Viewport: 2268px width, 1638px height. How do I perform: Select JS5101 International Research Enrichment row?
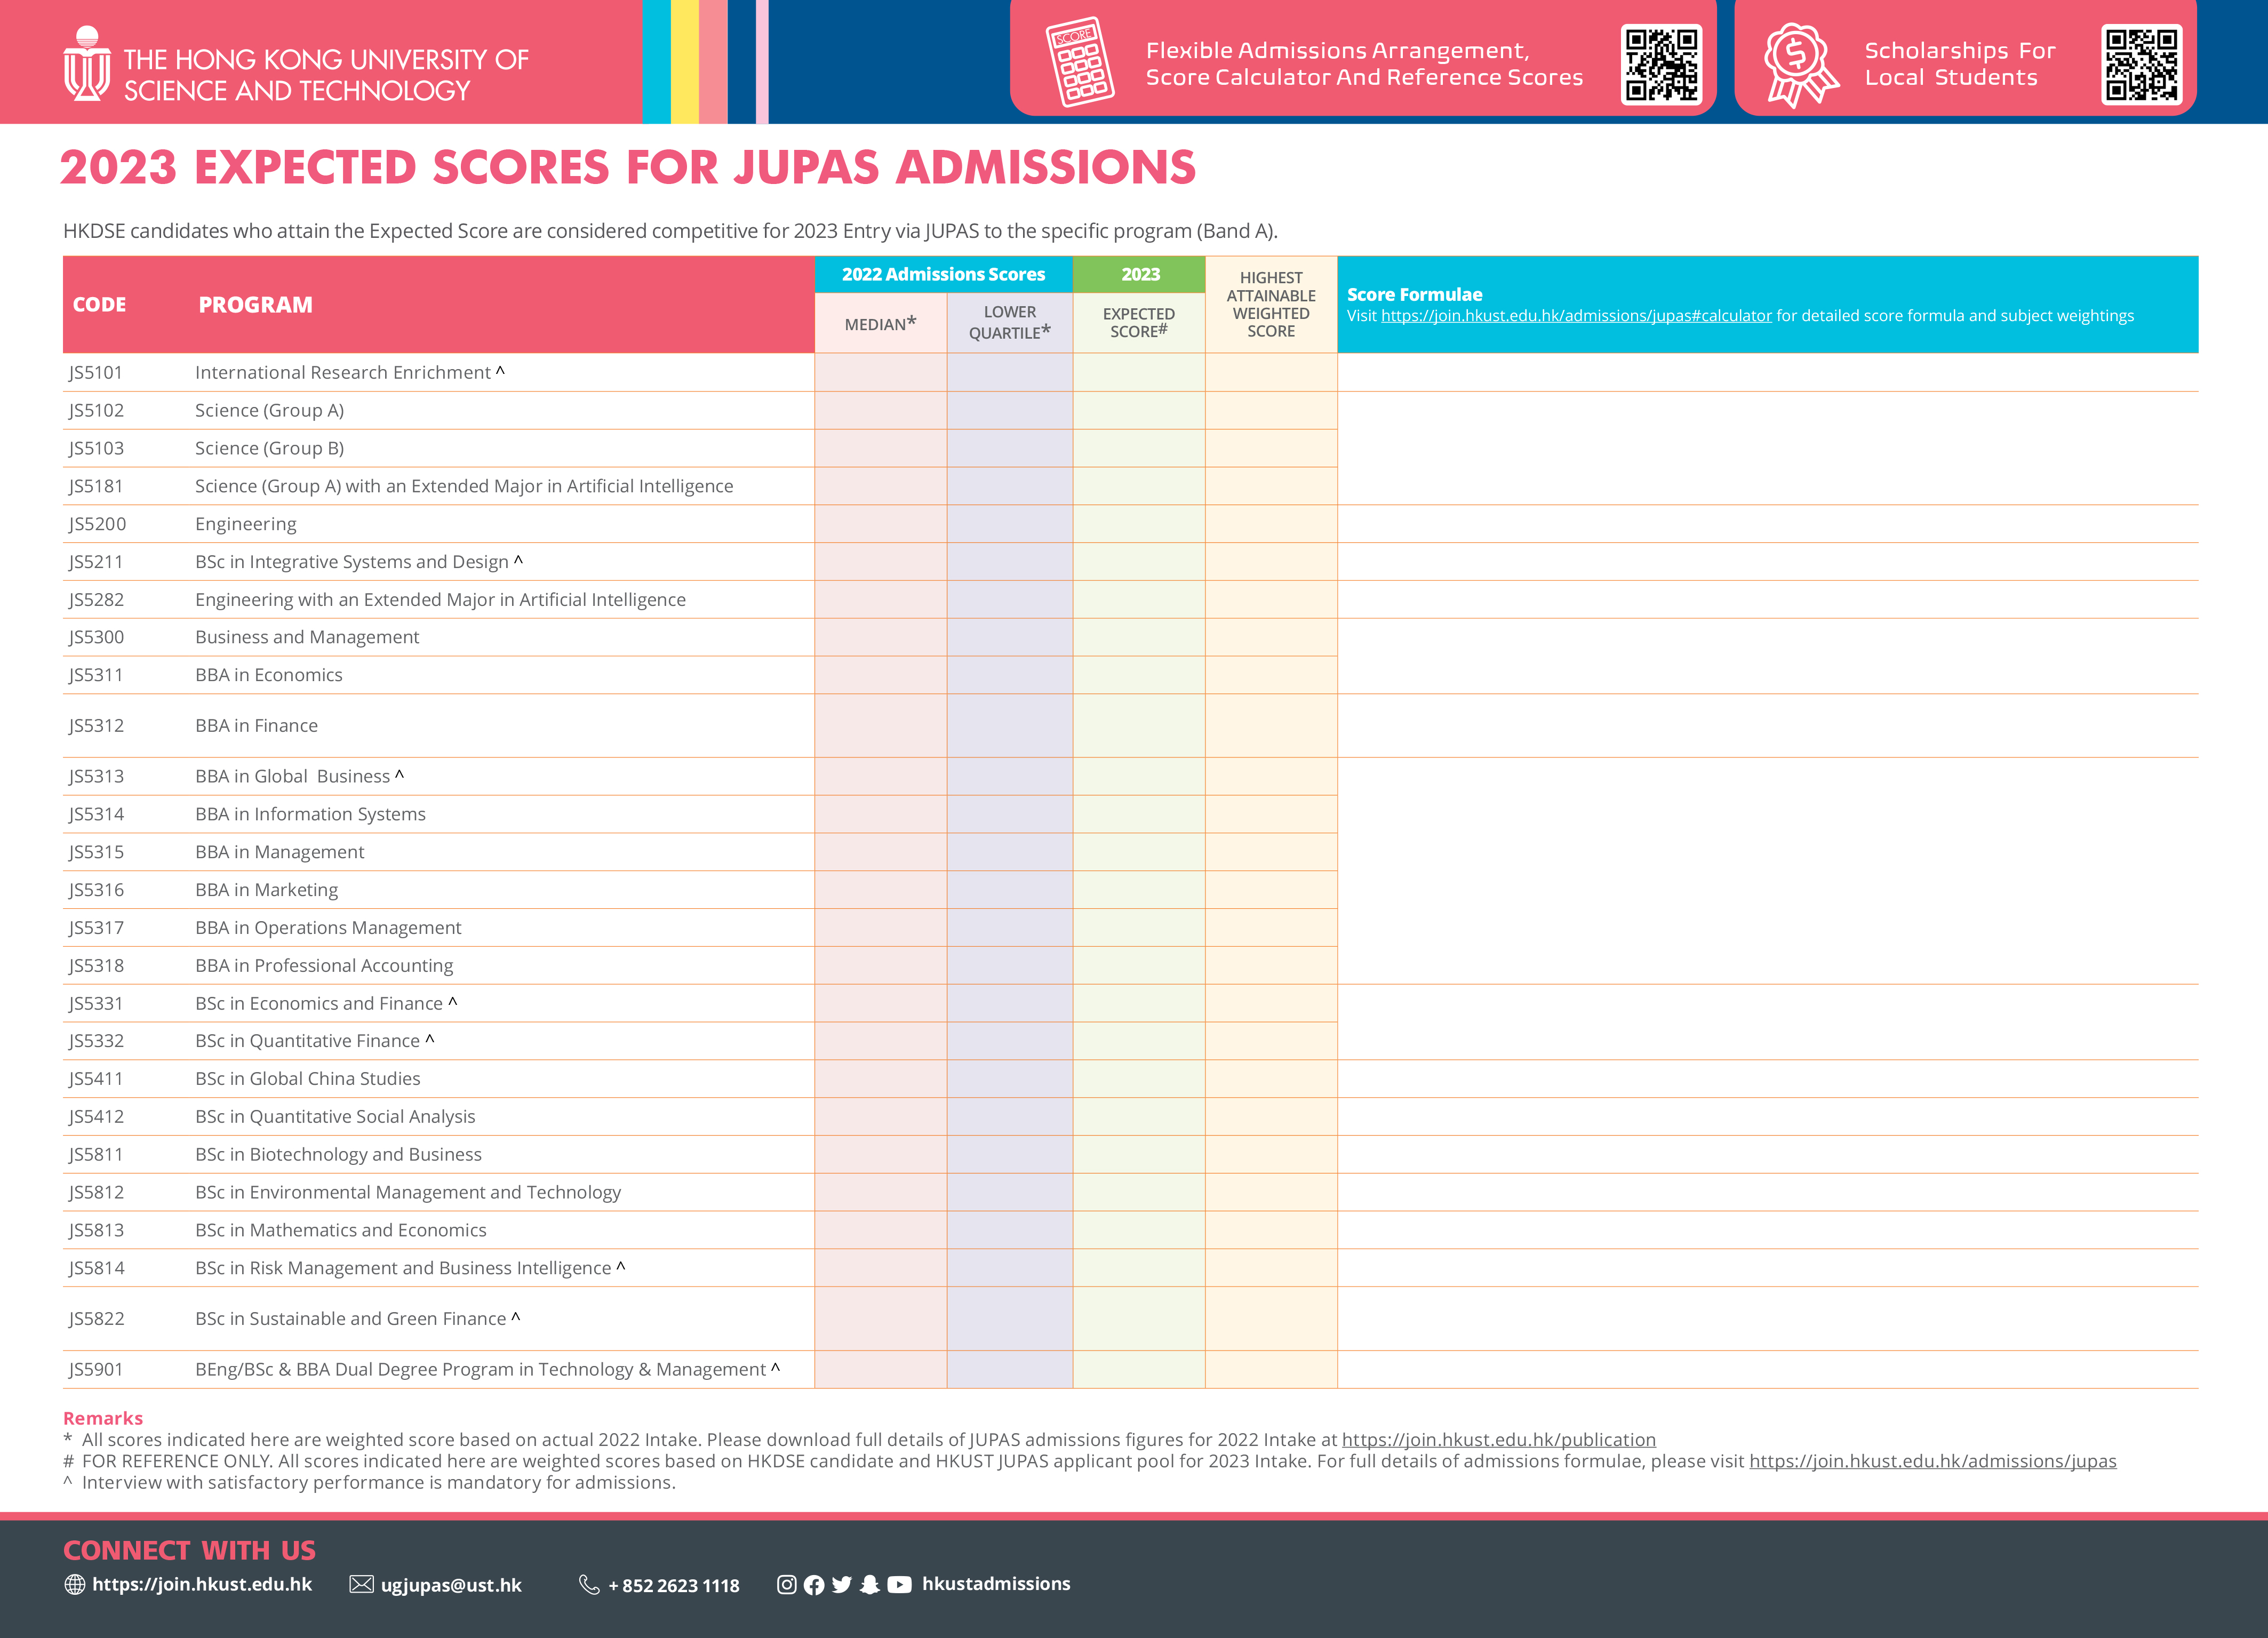[1130, 373]
